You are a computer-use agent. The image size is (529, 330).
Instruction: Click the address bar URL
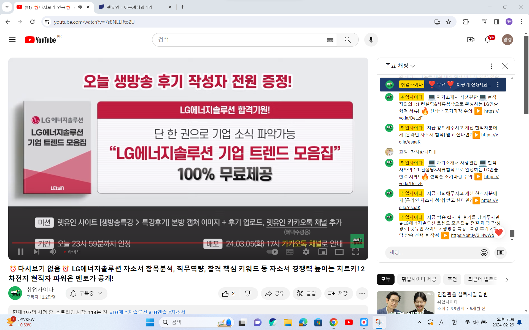click(x=94, y=22)
